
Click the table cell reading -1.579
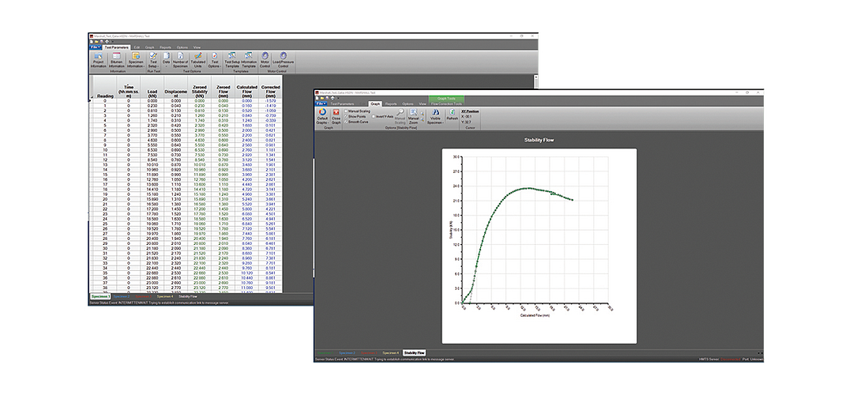point(270,100)
